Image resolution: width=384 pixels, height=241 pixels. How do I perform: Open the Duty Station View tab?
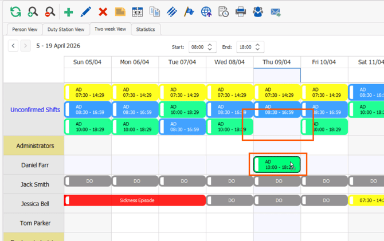tap(65, 30)
